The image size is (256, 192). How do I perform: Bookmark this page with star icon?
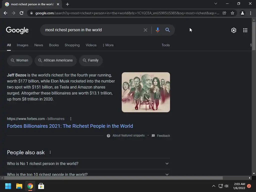coord(232,13)
